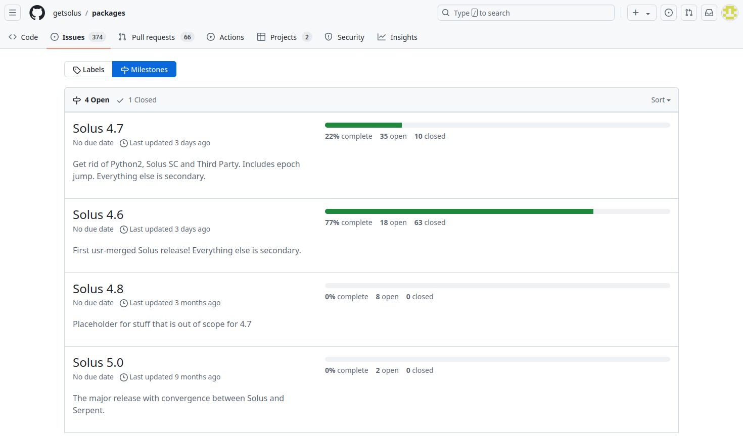Go to GitHub home via Octocat logo
This screenshot has height=442, width=743.
[x=37, y=13]
